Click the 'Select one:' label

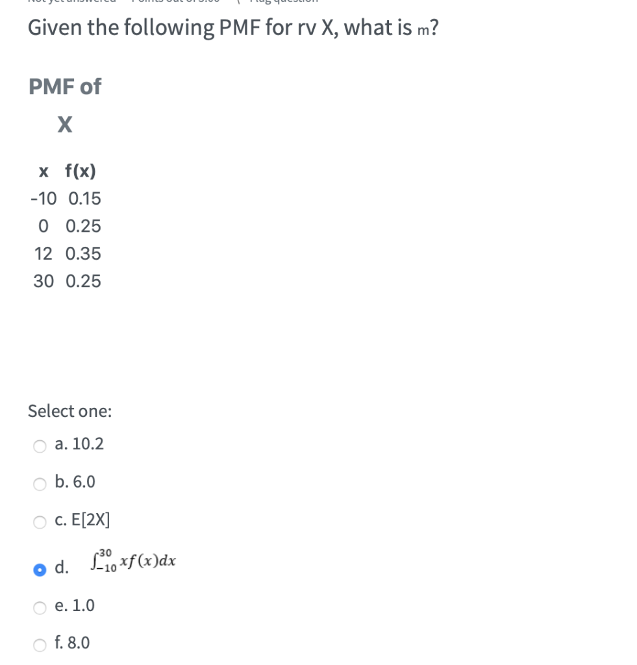tap(69, 411)
